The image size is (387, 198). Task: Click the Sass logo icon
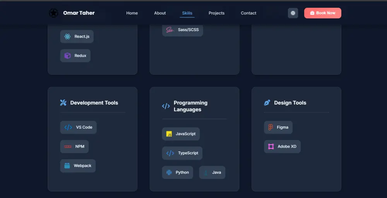(170, 30)
